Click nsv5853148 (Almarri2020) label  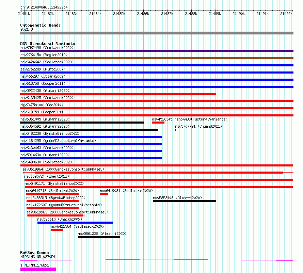(177, 198)
